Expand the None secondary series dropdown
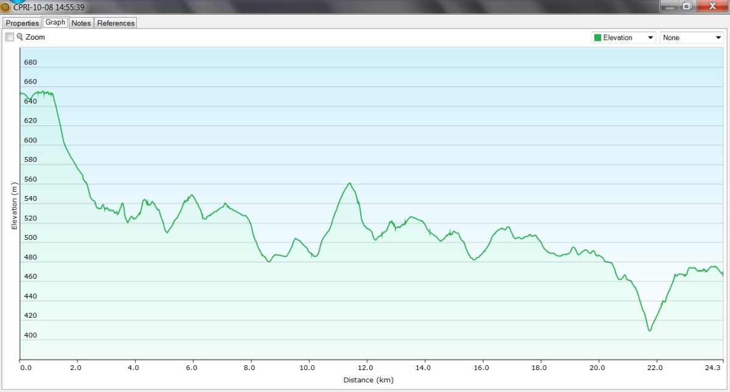 (692, 38)
